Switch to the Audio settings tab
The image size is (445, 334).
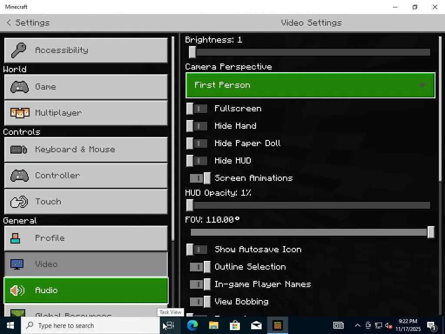click(86, 290)
